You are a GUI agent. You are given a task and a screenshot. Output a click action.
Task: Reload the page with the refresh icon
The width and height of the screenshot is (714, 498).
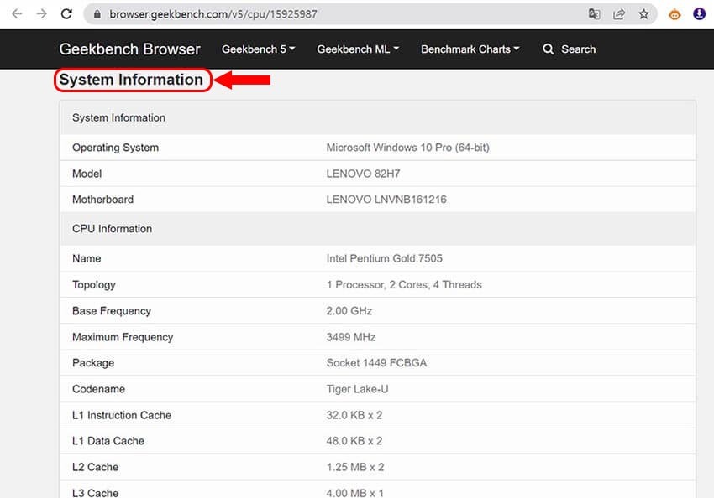coord(66,14)
